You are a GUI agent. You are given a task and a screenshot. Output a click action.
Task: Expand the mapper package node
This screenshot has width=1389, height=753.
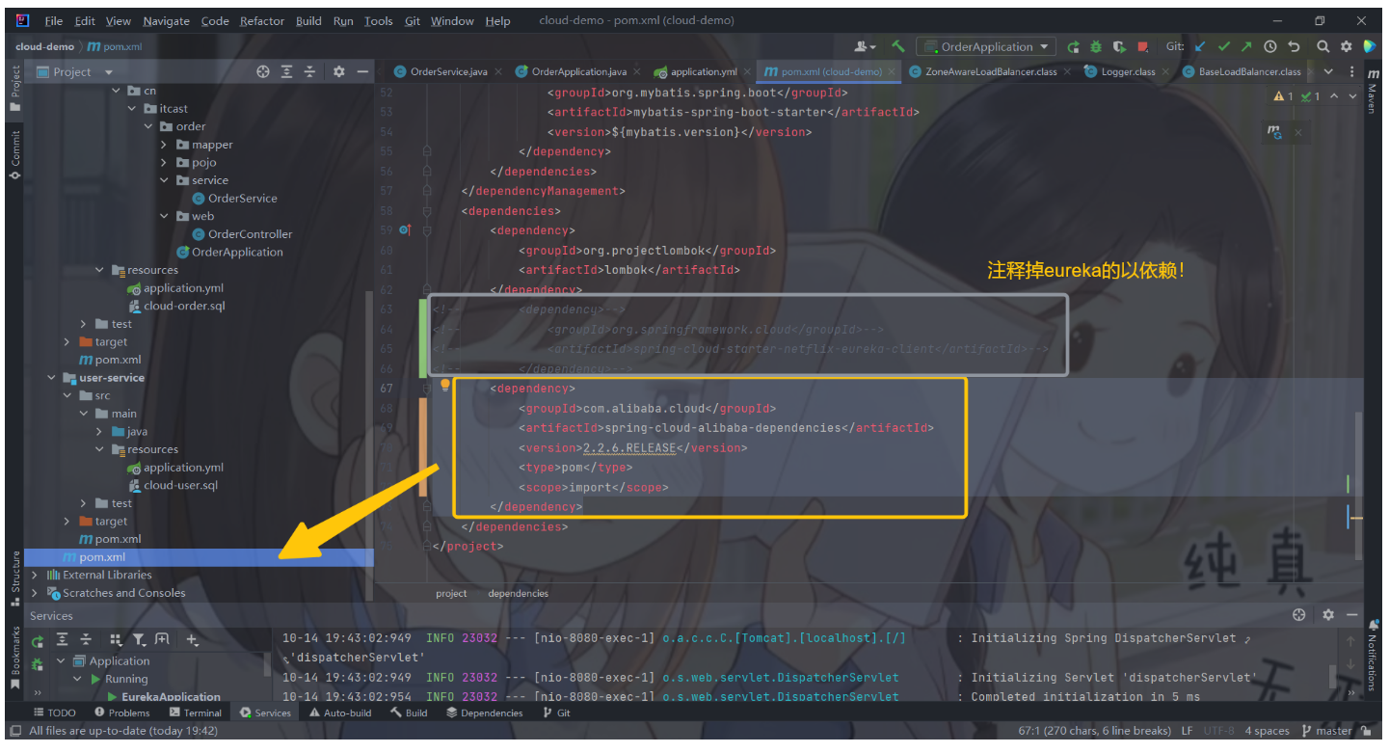(x=165, y=145)
